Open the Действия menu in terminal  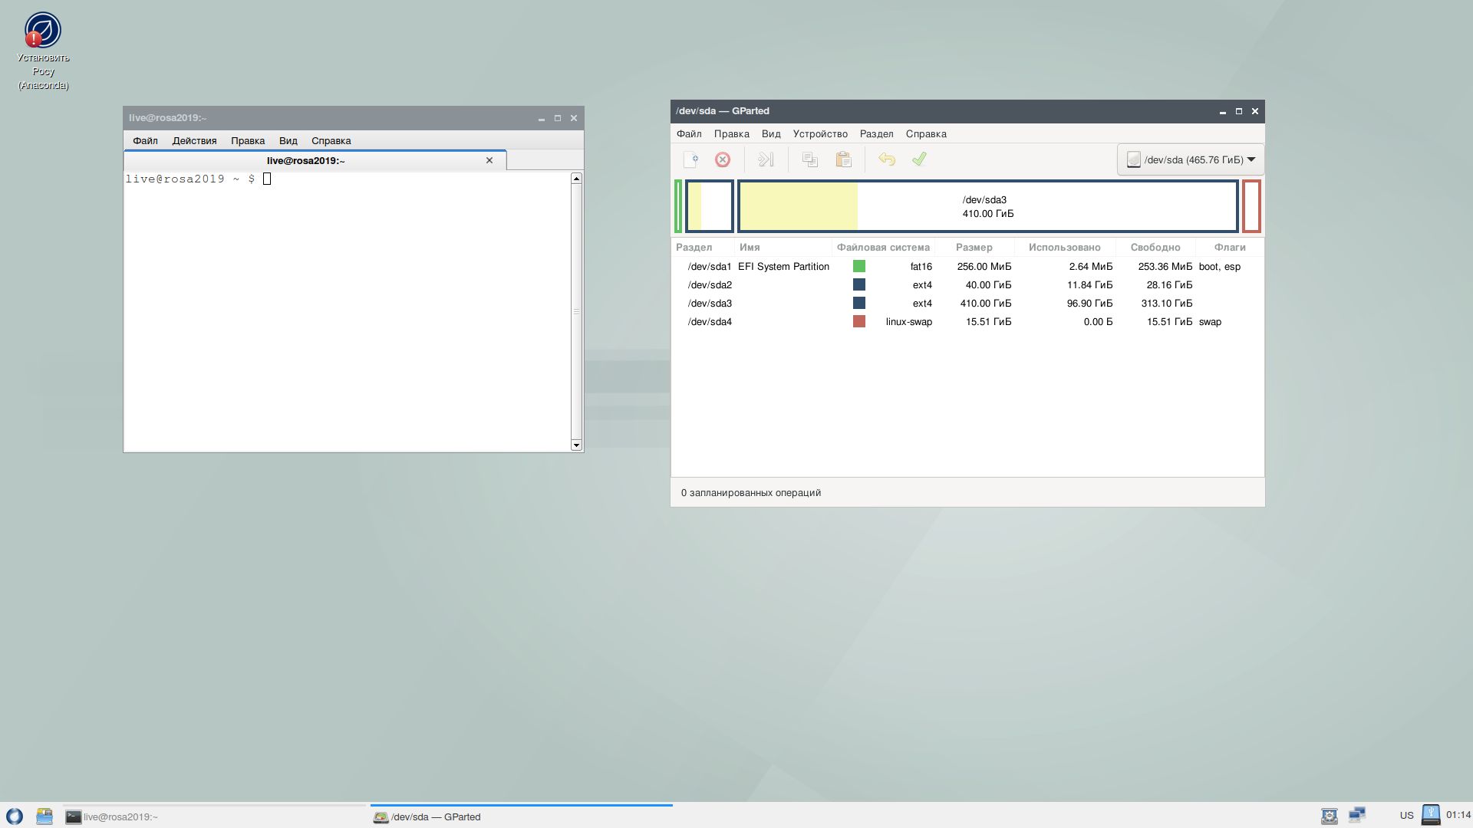[194, 140]
